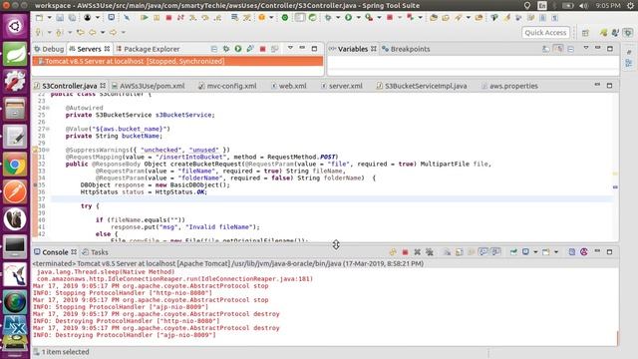Click the red Terminate icon in main toolbar

pos(168,18)
